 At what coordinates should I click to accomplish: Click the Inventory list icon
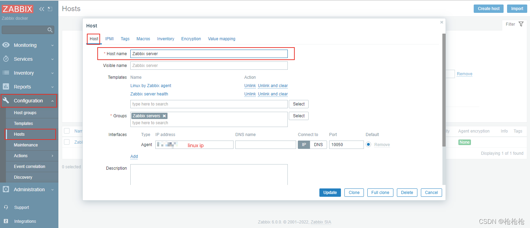(x=6, y=73)
